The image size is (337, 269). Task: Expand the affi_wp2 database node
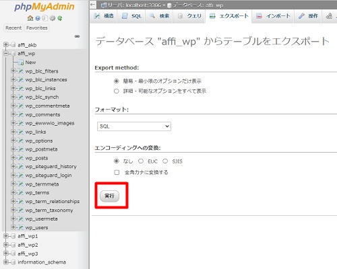point(6,245)
